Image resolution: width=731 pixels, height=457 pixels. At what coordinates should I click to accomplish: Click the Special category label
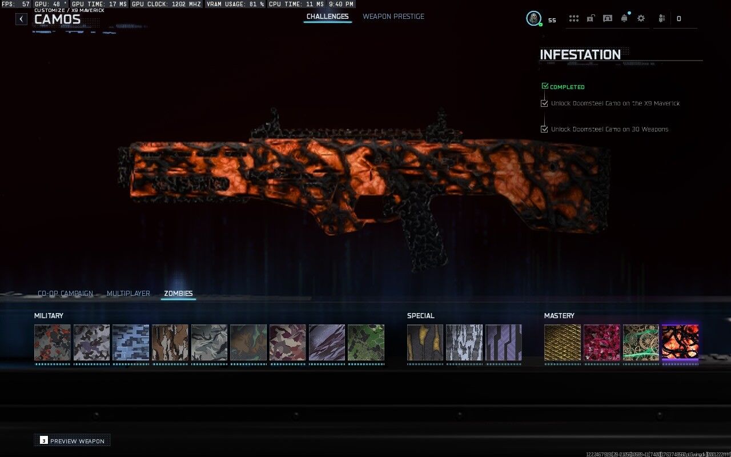point(421,316)
